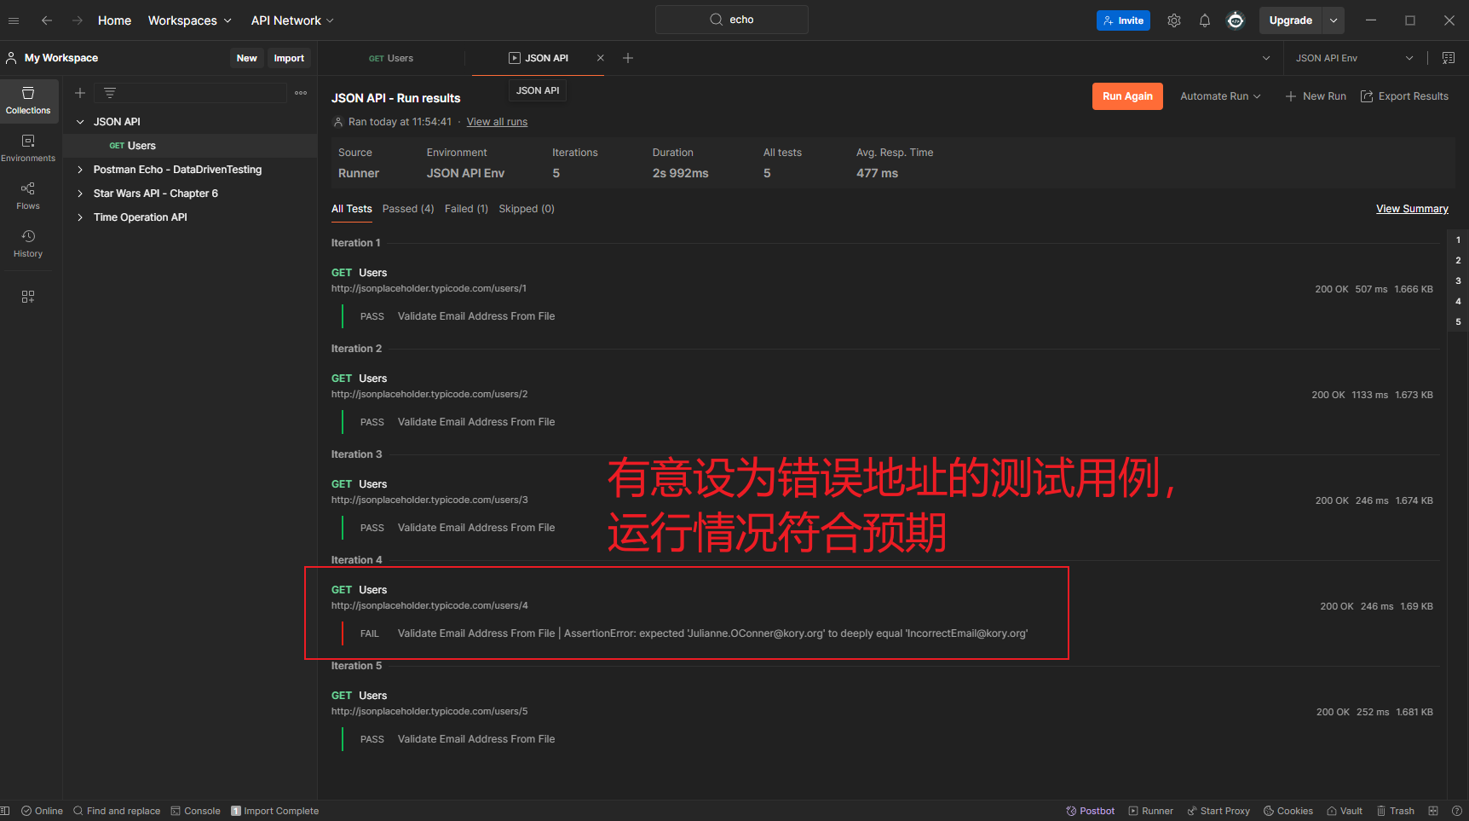Open Postbot from status bar
The height and width of the screenshot is (821, 1469).
pyautogui.click(x=1091, y=811)
